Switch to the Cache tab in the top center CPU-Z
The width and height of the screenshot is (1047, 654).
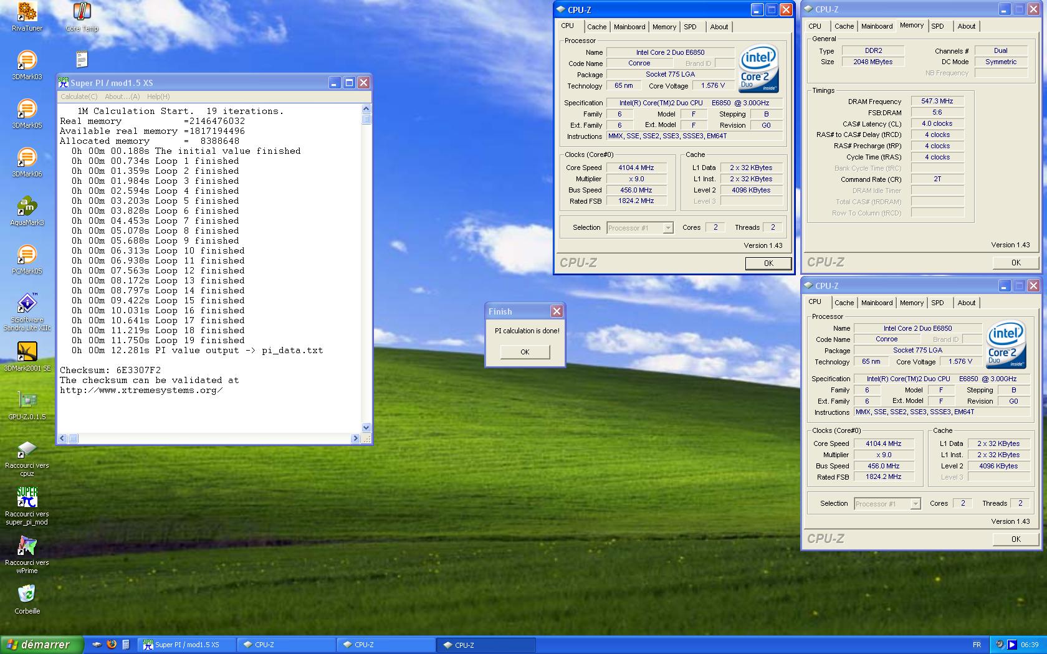click(x=596, y=27)
